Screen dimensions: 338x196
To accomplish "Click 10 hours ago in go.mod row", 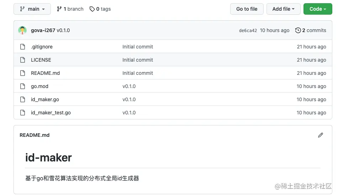I will point(311,86).
